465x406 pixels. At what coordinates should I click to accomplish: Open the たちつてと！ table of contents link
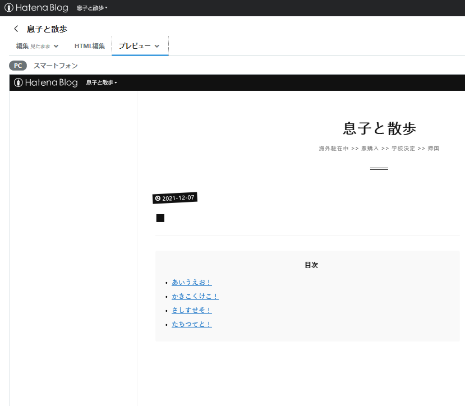(x=191, y=324)
